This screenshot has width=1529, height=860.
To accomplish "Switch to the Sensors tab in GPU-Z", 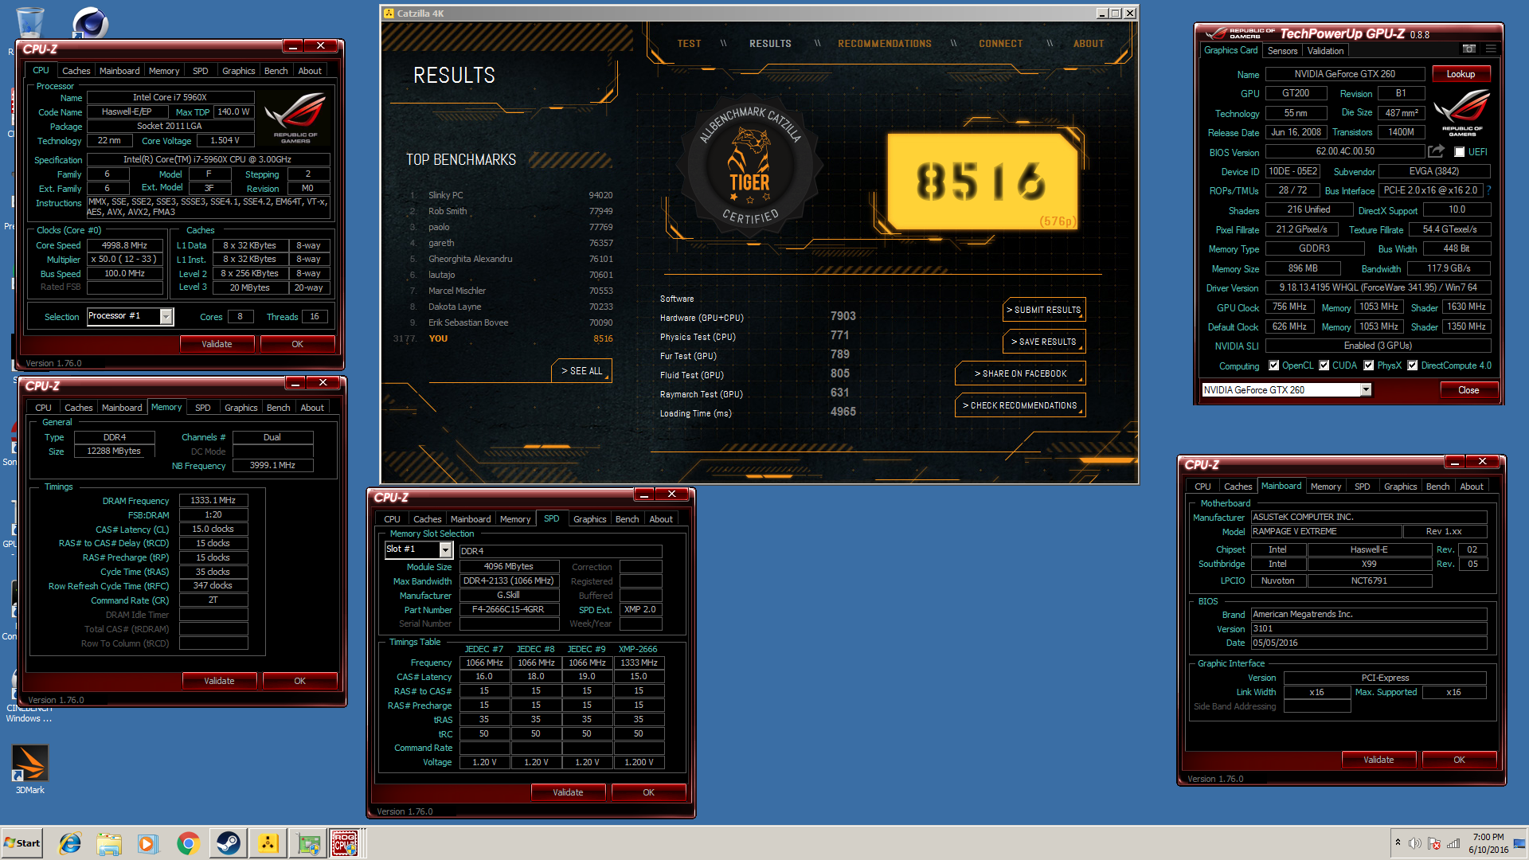I will [x=1282, y=51].
